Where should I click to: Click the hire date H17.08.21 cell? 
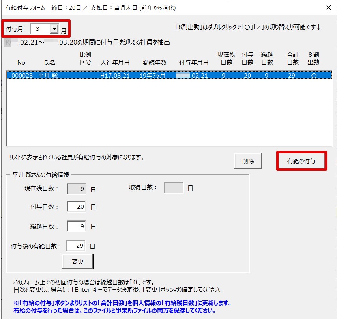pos(115,76)
